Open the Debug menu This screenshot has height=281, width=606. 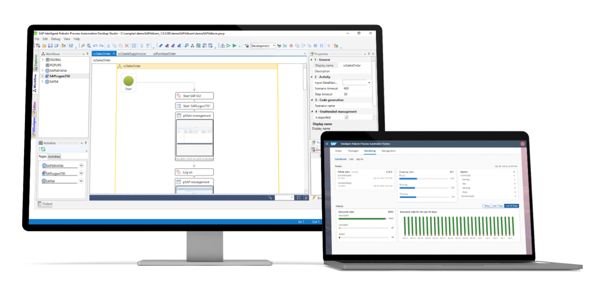56,39
